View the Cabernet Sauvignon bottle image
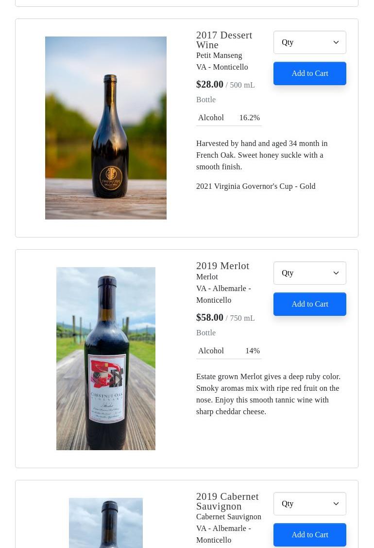 tap(106, 523)
